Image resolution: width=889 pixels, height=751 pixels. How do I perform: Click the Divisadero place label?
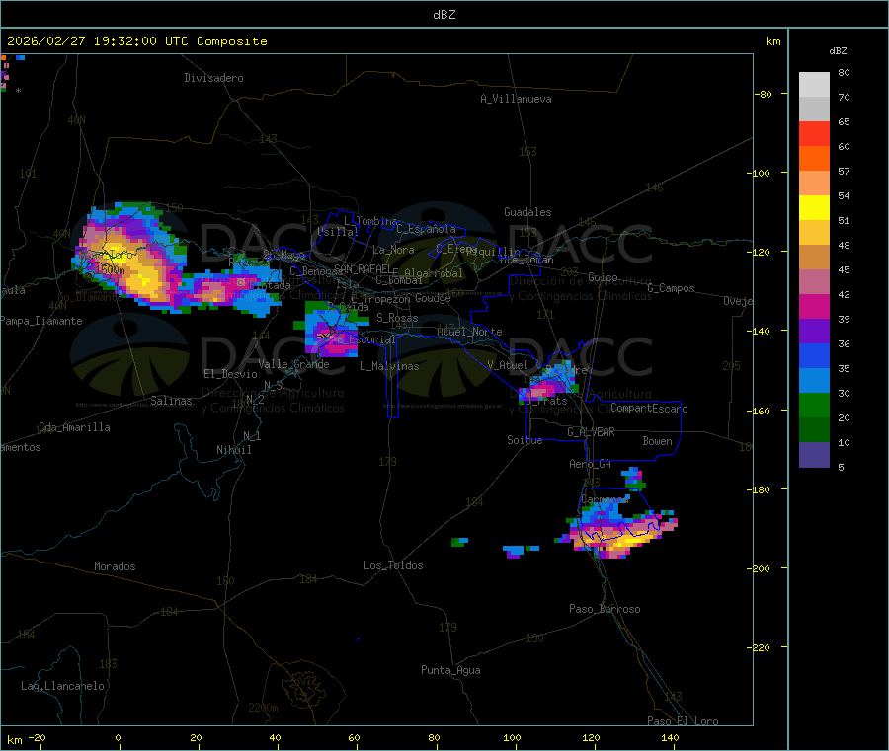[x=213, y=78]
